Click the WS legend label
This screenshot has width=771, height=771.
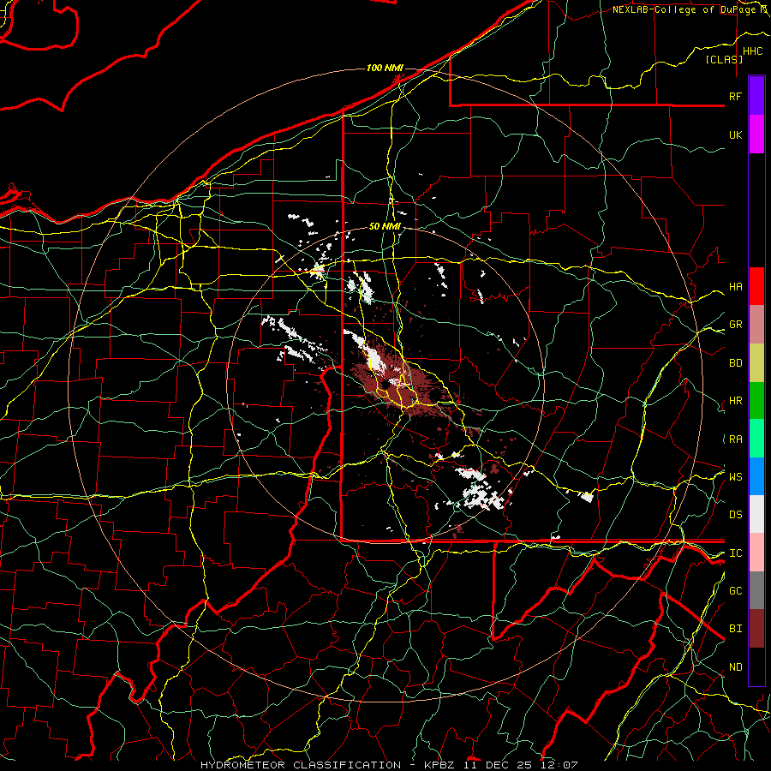[735, 476]
